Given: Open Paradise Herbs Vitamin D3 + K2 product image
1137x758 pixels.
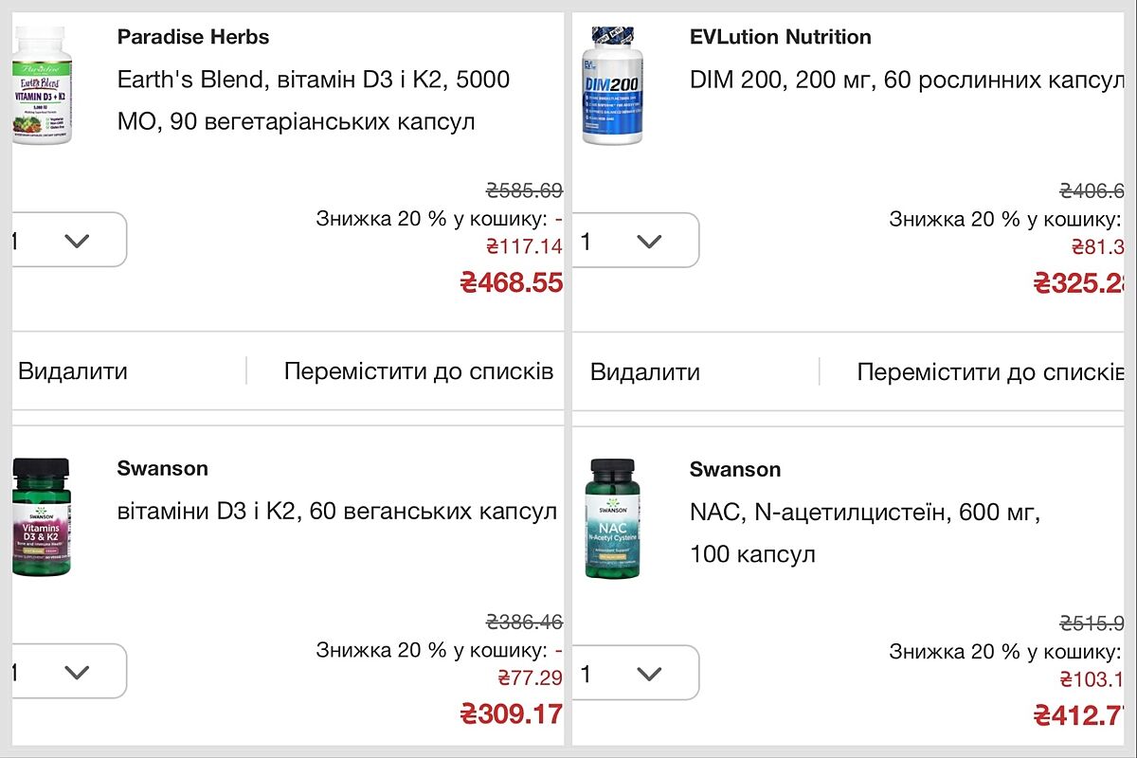Looking at the screenshot, I should 43,85.
